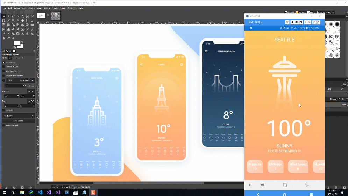Switch to the Document History tab
This screenshot has height=196, width=348.
click(326, 13)
